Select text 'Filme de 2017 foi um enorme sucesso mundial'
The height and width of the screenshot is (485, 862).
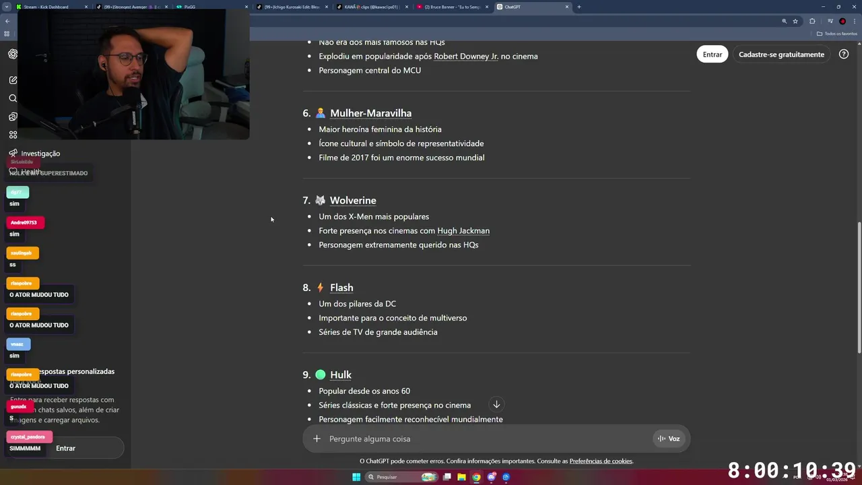click(x=401, y=158)
